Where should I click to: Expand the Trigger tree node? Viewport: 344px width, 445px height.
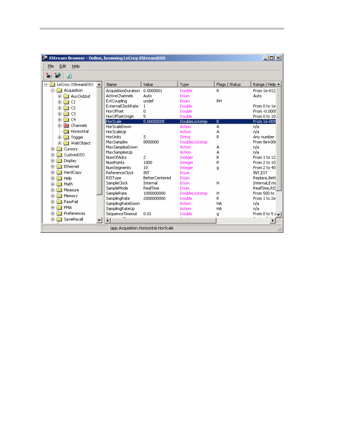point(59,137)
